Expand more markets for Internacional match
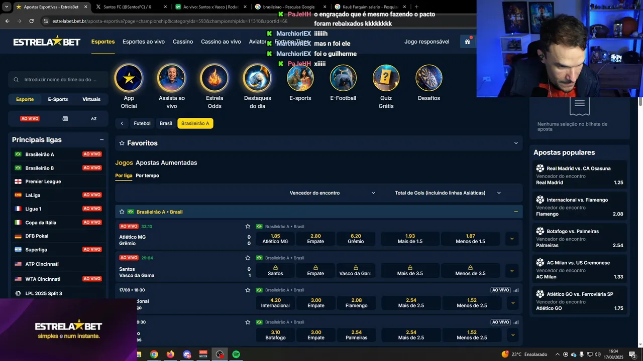 [512, 303]
